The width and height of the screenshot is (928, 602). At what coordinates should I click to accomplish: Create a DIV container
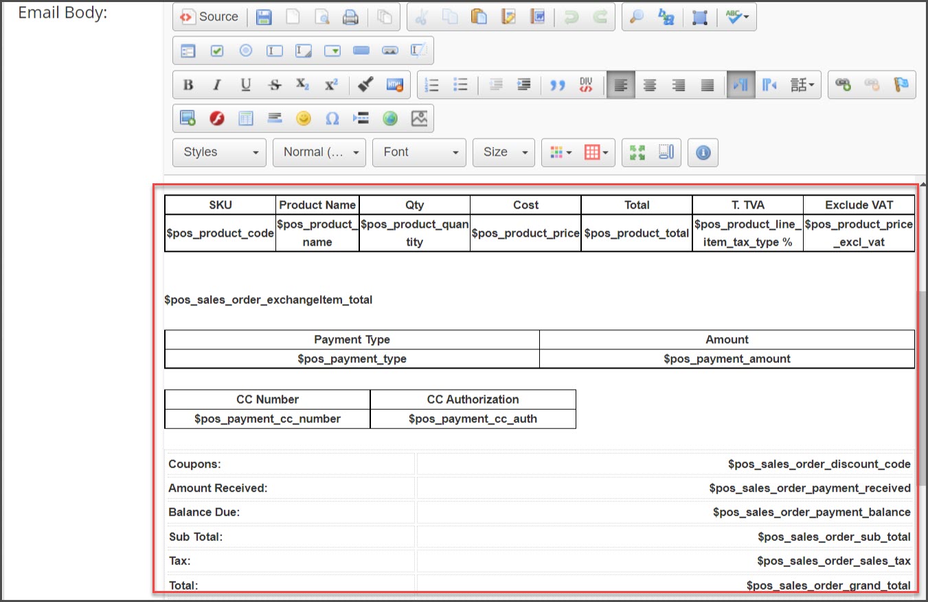pos(586,85)
